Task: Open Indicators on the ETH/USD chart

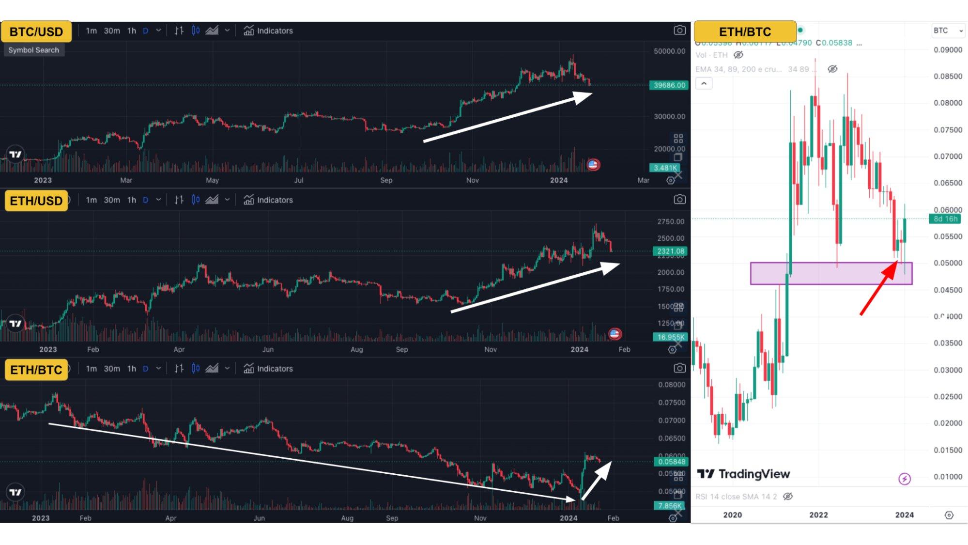Action: tap(268, 200)
